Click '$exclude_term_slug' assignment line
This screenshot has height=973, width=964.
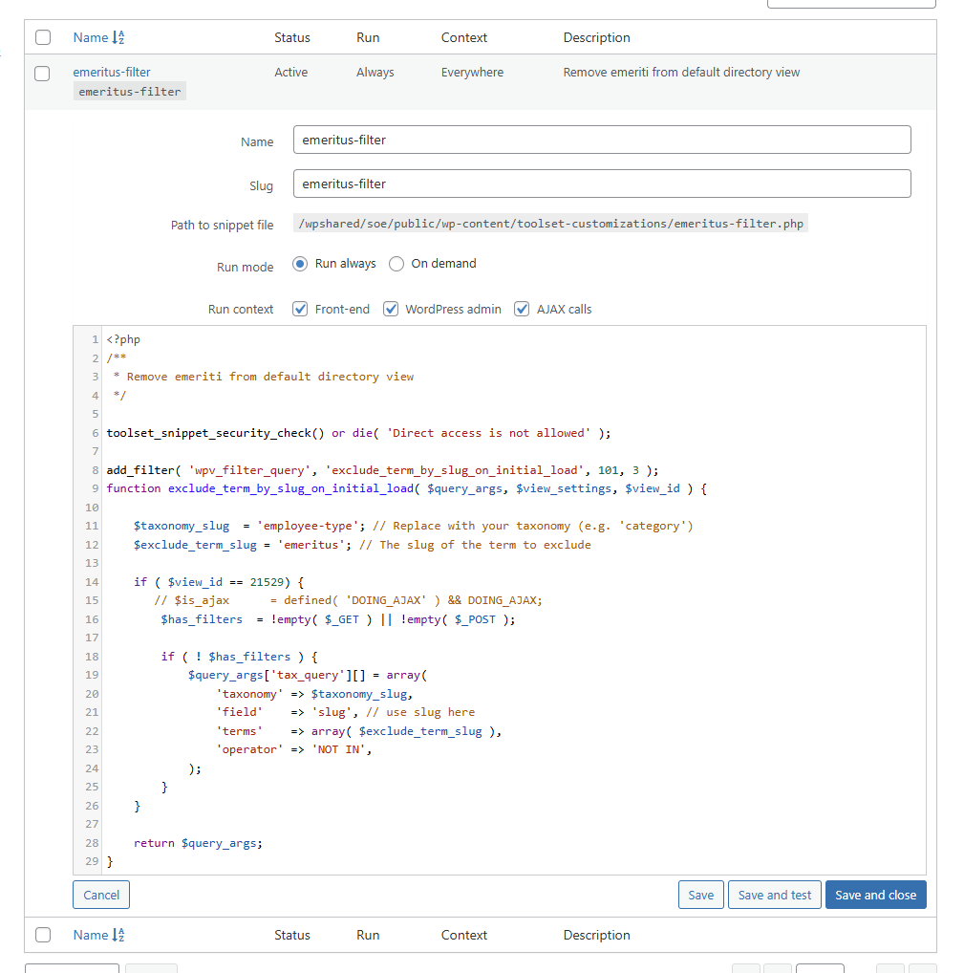point(362,545)
